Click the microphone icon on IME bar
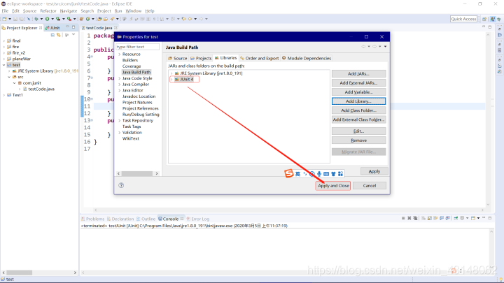 (x=319, y=173)
